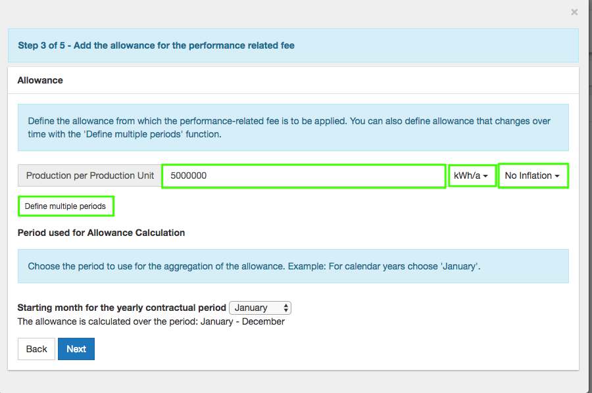This screenshot has width=592, height=393.
Task: Open the starting month January selector
Action: point(259,308)
